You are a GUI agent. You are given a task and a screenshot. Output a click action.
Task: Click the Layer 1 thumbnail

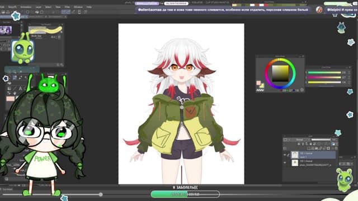click(295, 155)
